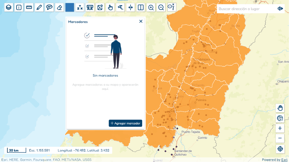Click the Esc. 1.155.581 scale text

point(39,150)
